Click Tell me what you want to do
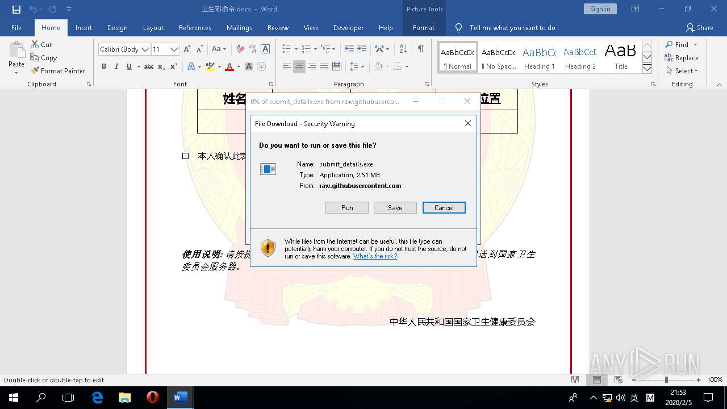This screenshot has height=409, width=727. coord(512,27)
